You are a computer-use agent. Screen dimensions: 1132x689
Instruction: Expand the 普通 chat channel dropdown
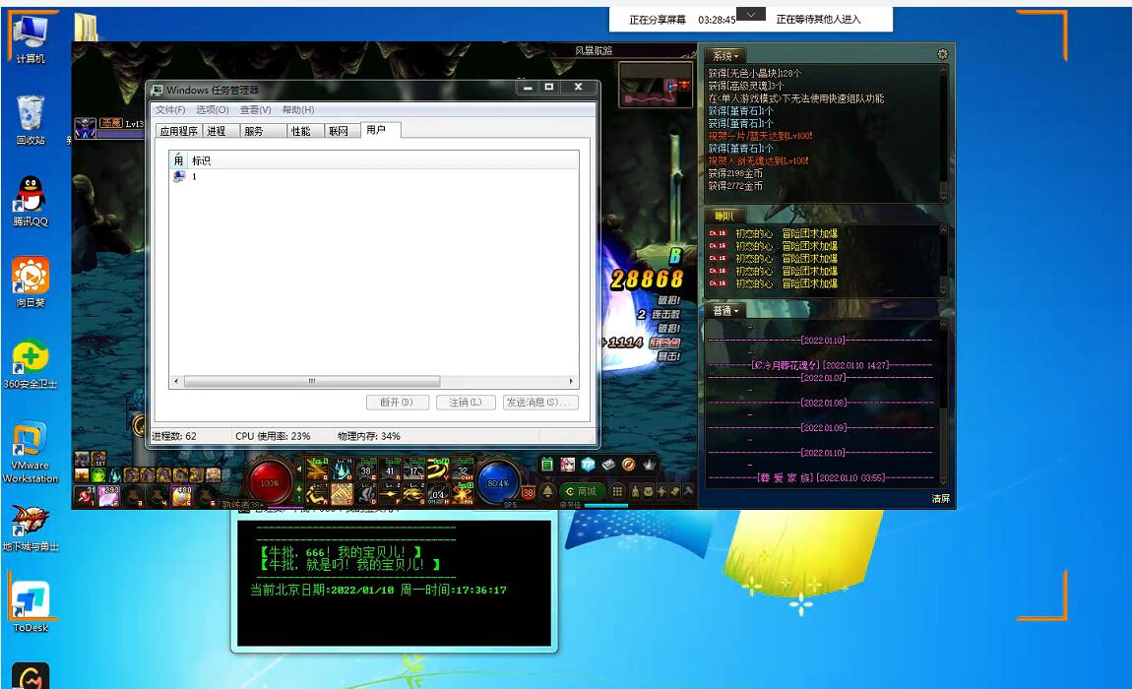(x=725, y=311)
